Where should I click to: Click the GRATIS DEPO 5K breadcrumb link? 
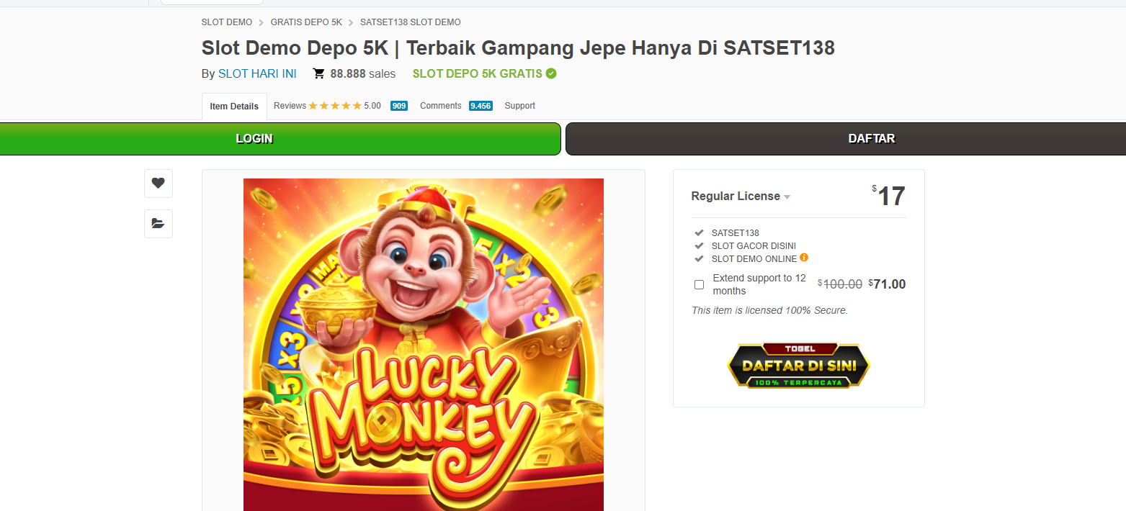click(x=306, y=22)
